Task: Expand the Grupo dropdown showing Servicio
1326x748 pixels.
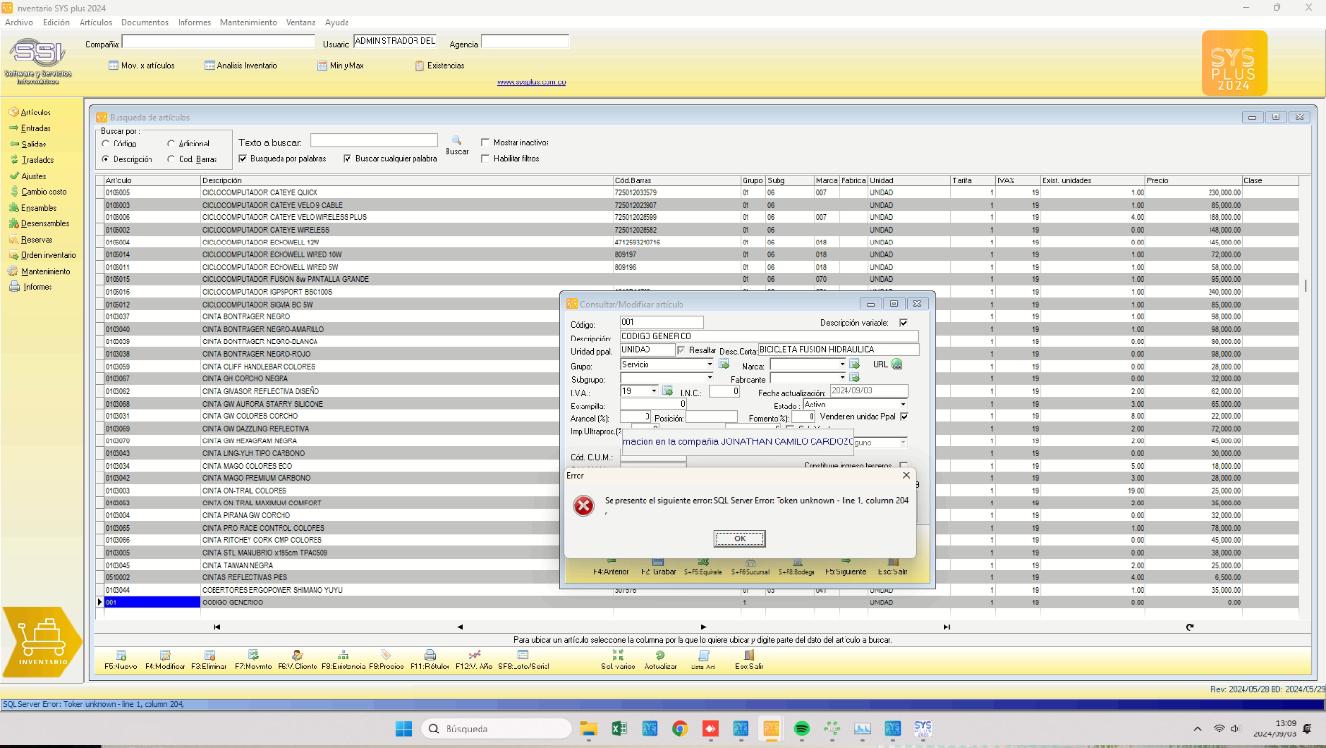Action: coord(708,365)
